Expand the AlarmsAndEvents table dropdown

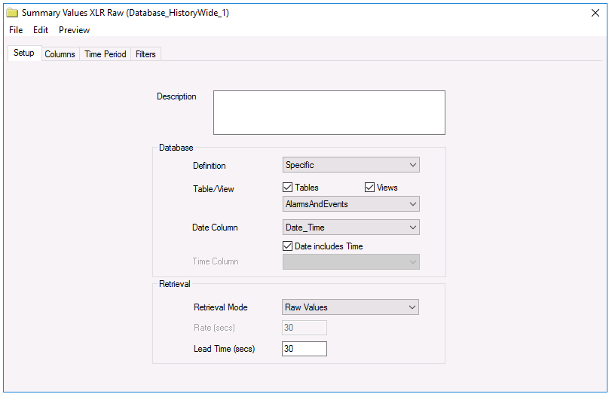coord(350,204)
